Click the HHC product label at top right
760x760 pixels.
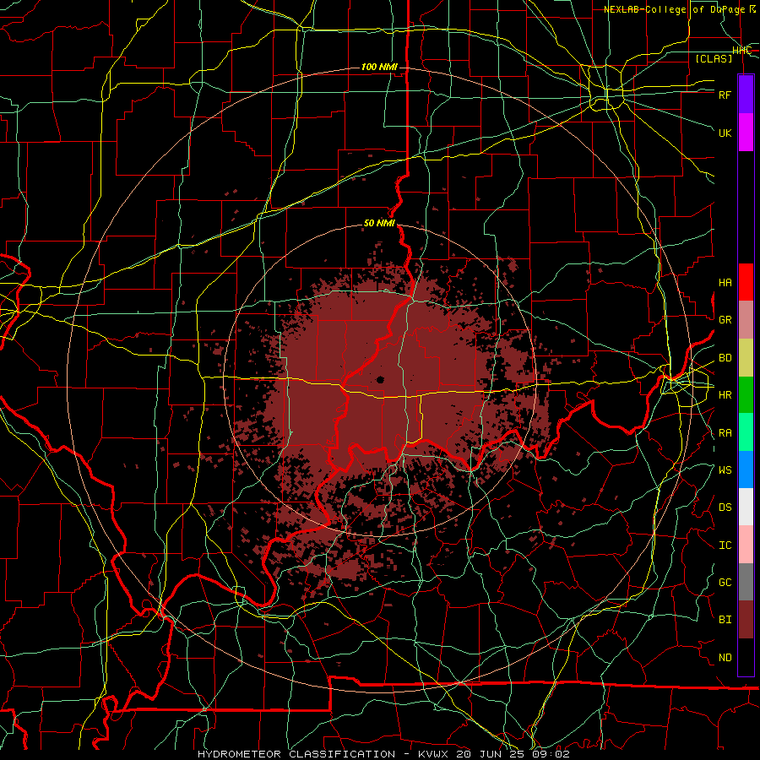click(x=741, y=51)
